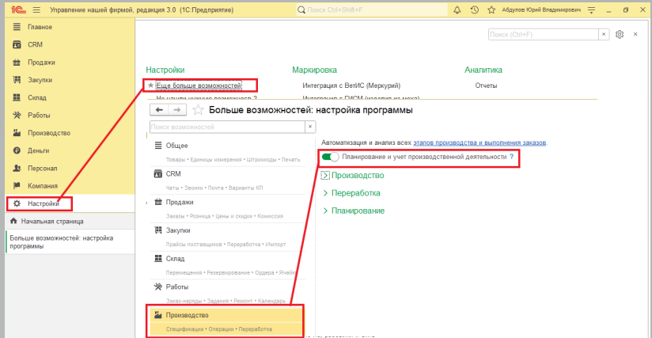Click help question mark beside the toggle
The height and width of the screenshot is (338, 652).
[x=512, y=157]
